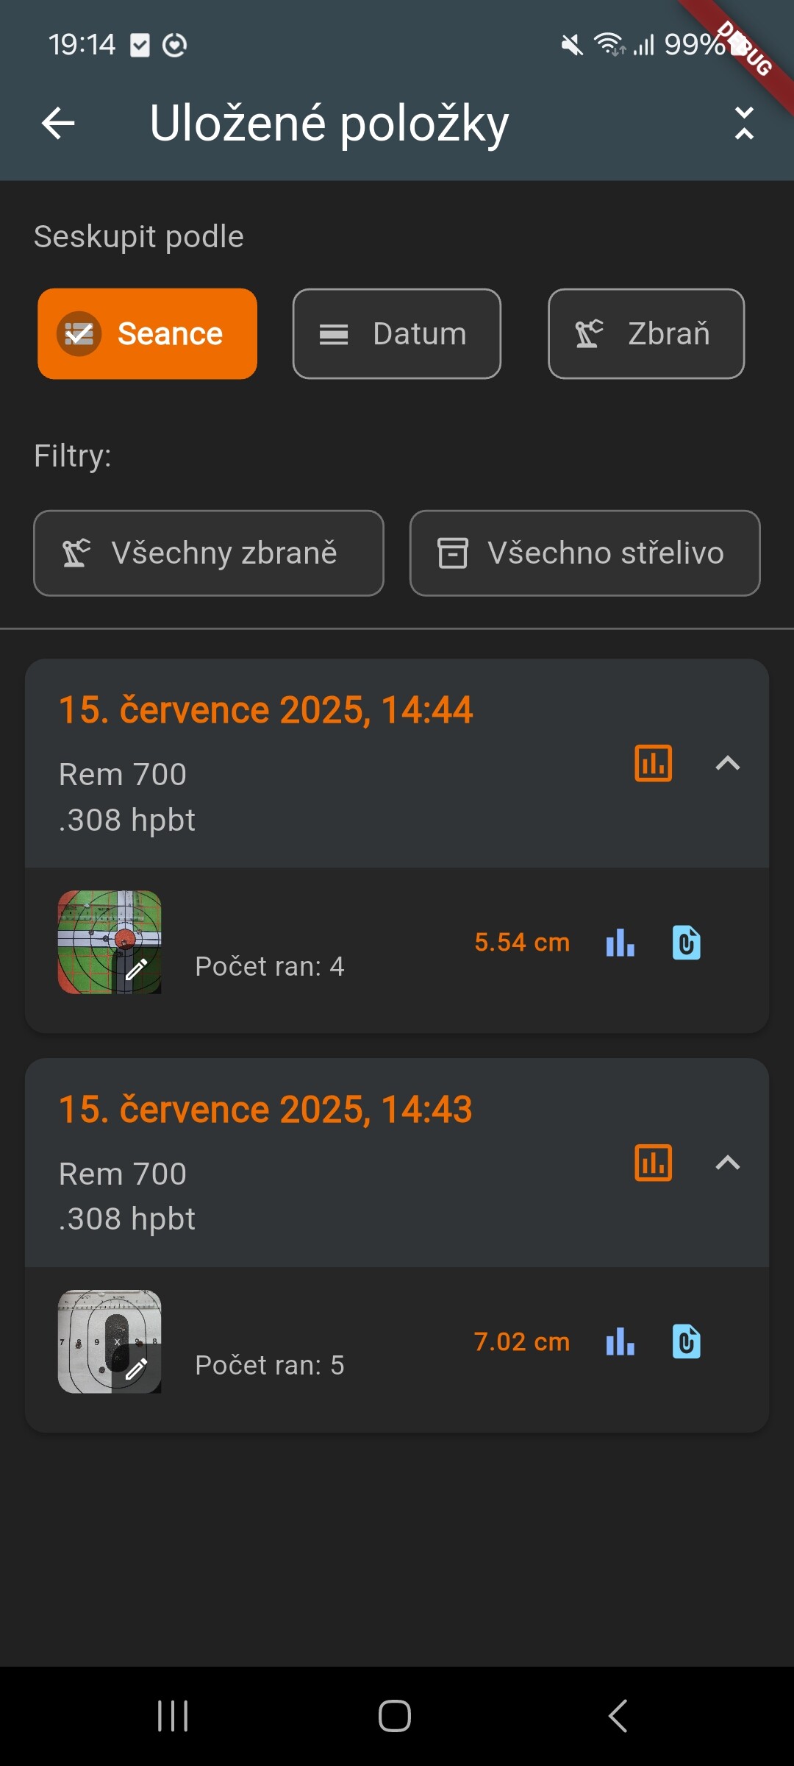Screen dimensions: 794x1766
Task: Show bar chart for 5.54 cm target
Action: [x=620, y=943]
